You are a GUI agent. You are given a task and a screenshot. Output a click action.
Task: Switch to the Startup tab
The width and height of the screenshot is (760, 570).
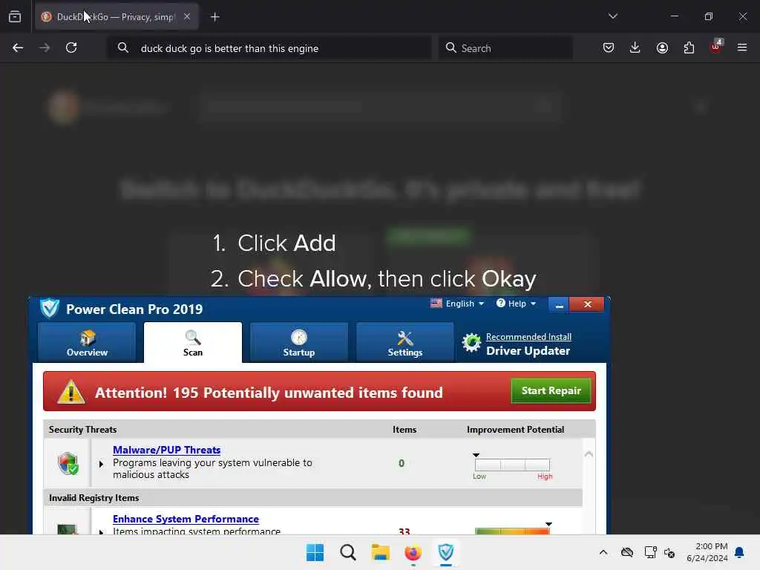click(x=299, y=342)
